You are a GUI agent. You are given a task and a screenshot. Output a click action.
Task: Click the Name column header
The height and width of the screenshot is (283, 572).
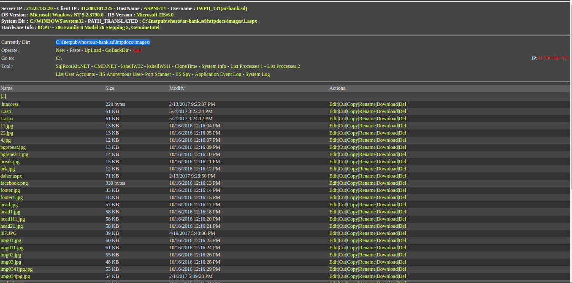pos(7,88)
